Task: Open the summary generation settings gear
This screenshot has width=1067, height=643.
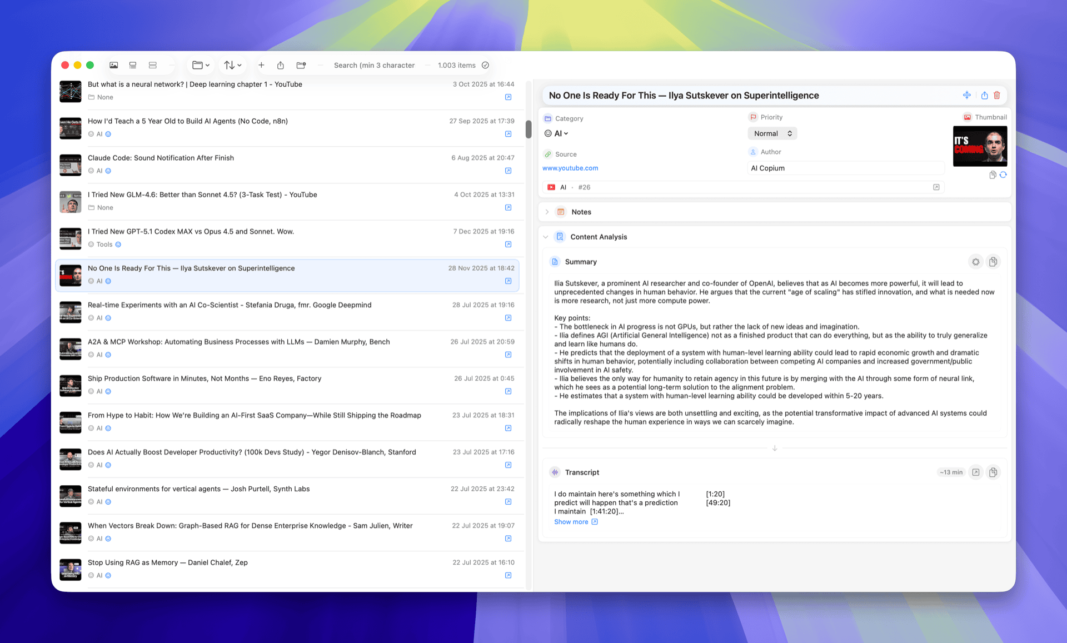Action: coord(976,261)
